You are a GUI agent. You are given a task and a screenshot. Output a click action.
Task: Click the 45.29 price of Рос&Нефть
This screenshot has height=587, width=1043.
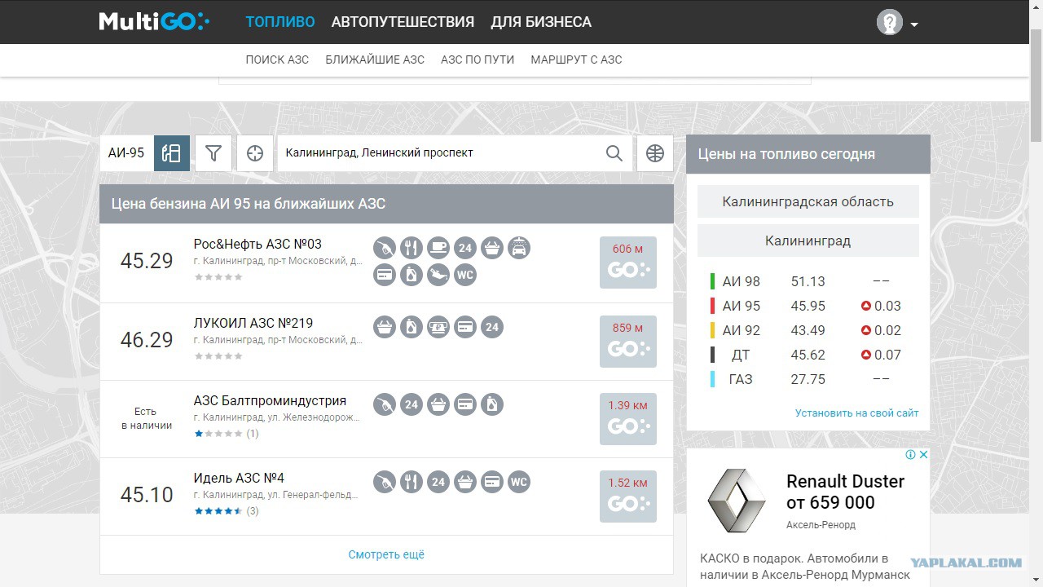[x=147, y=261]
